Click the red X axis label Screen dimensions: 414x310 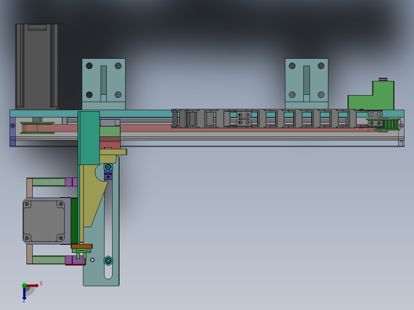[41, 284]
